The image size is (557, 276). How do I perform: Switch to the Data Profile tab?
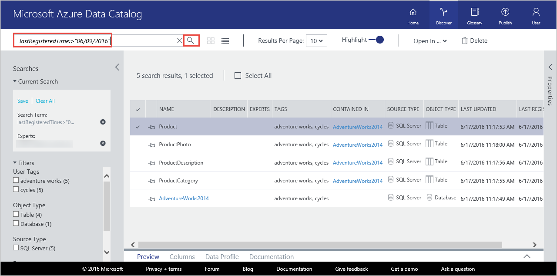[x=221, y=256]
